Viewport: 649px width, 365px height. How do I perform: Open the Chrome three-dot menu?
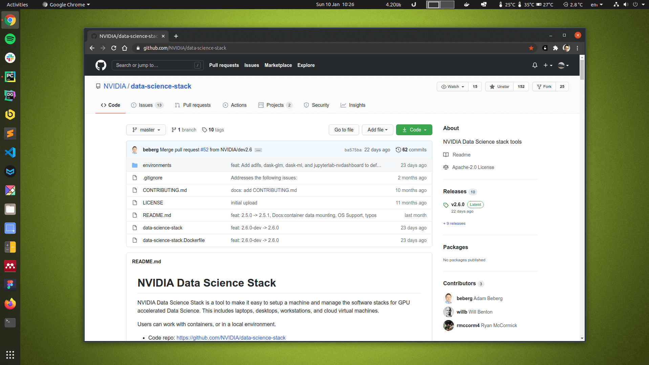pos(578,48)
